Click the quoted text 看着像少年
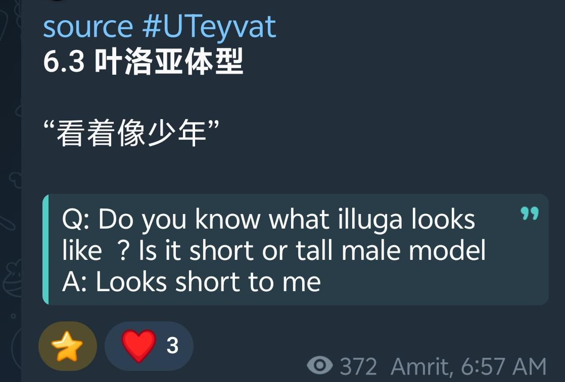Image resolution: width=565 pixels, height=382 pixels. tap(131, 133)
